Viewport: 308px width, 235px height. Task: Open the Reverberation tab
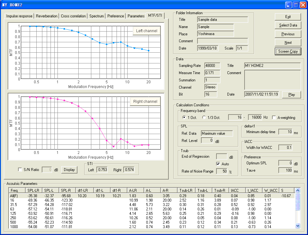tap(46, 16)
